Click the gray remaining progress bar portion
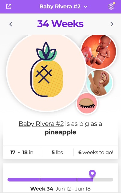Screen dimensions: 121x193 [103, 180]
